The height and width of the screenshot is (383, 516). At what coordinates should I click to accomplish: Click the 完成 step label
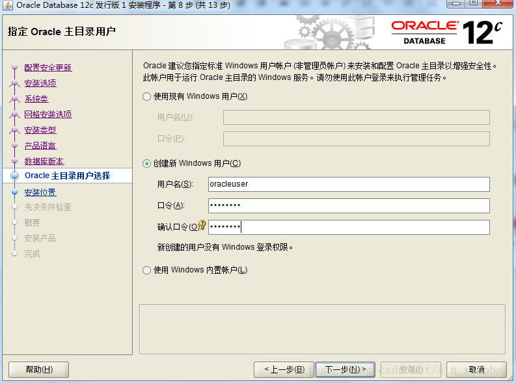point(32,254)
